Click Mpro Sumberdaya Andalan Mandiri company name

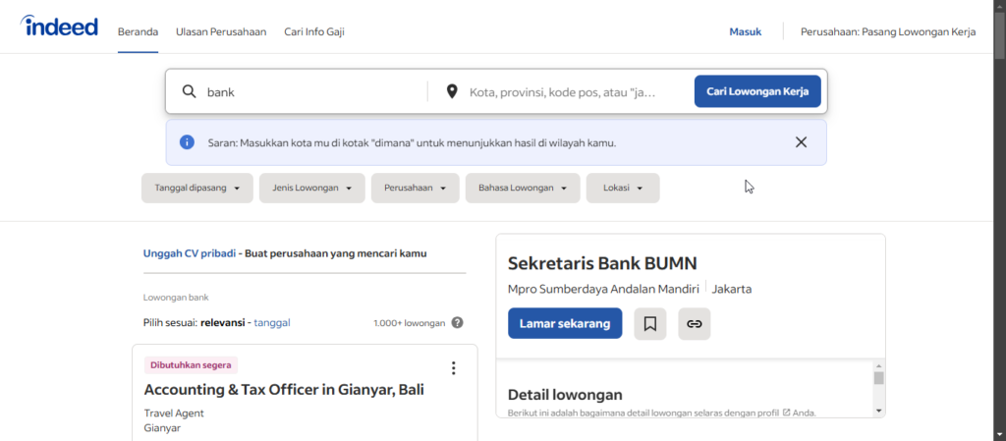click(603, 289)
